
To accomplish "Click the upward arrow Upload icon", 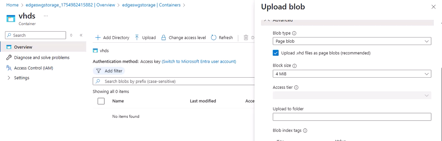I will (137, 37).
